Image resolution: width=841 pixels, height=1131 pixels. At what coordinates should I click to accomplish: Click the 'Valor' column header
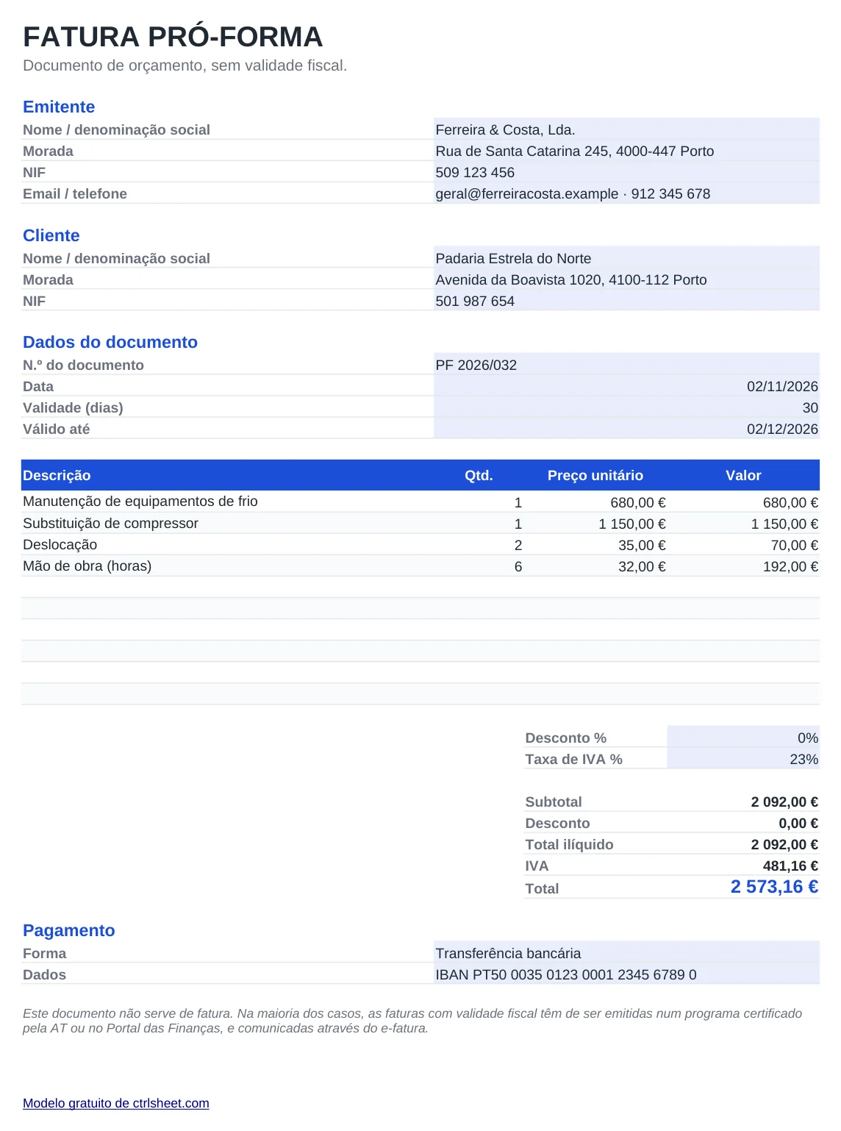tap(743, 475)
